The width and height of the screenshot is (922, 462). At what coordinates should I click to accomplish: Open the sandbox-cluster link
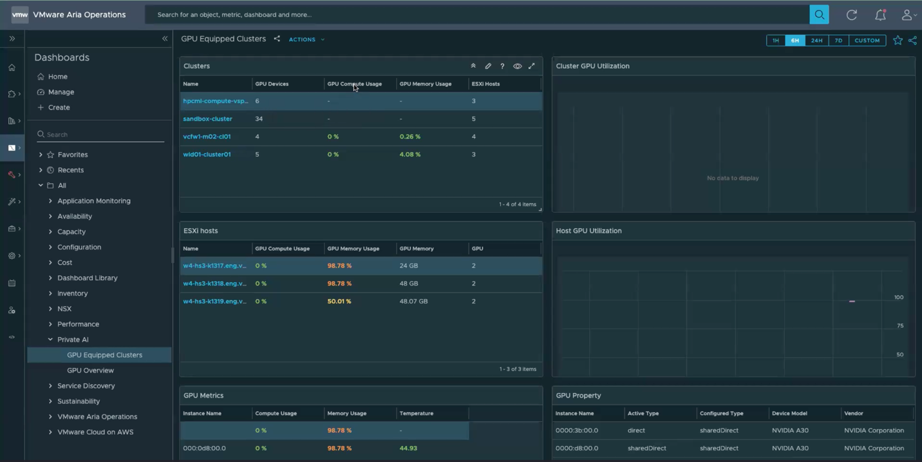207,119
